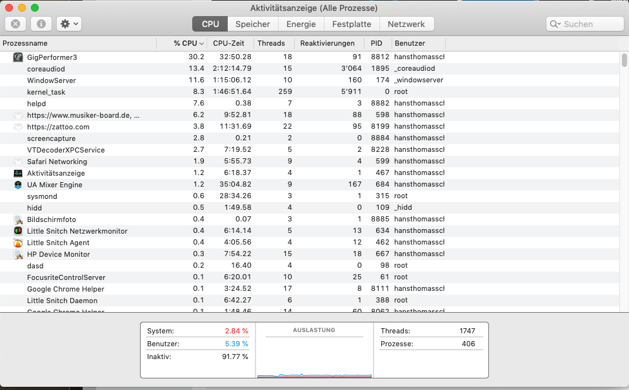Toggle sort order on % CPU column

pyautogui.click(x=182, y=43)
